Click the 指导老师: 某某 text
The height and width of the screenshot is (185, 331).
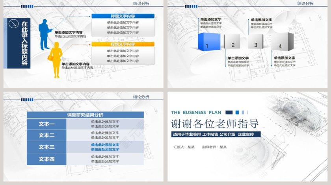click(214, 147)
